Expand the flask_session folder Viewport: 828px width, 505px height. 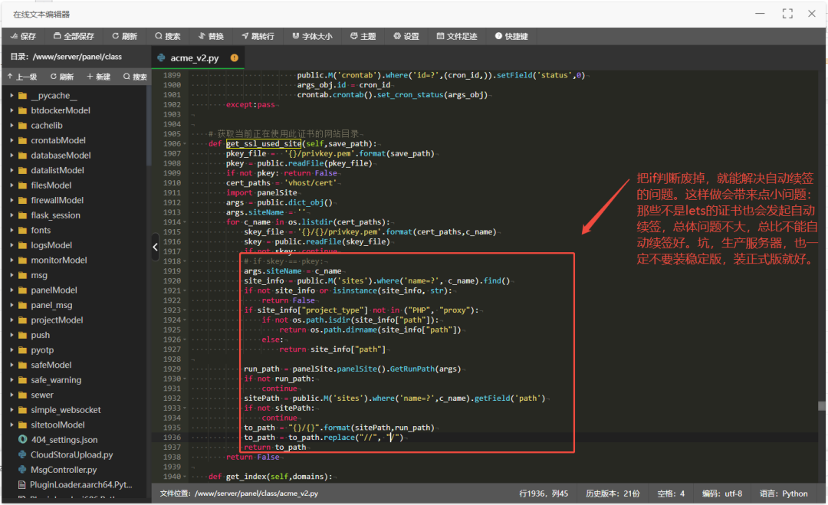11,215
